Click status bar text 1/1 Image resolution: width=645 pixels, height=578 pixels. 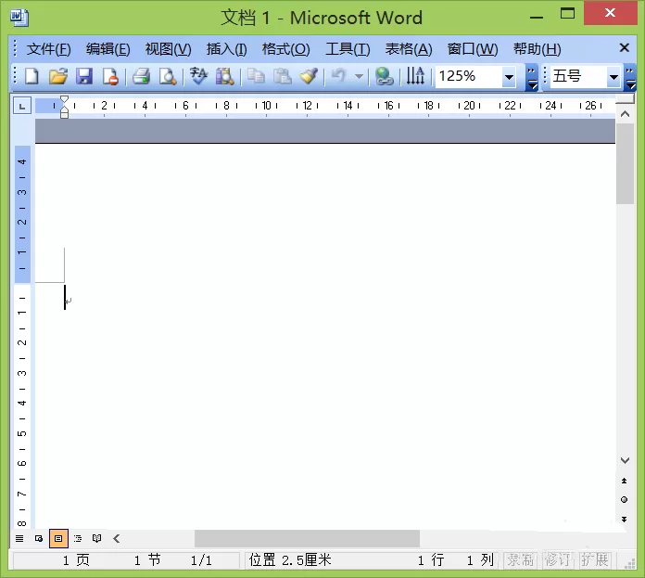tap(201, 559)
